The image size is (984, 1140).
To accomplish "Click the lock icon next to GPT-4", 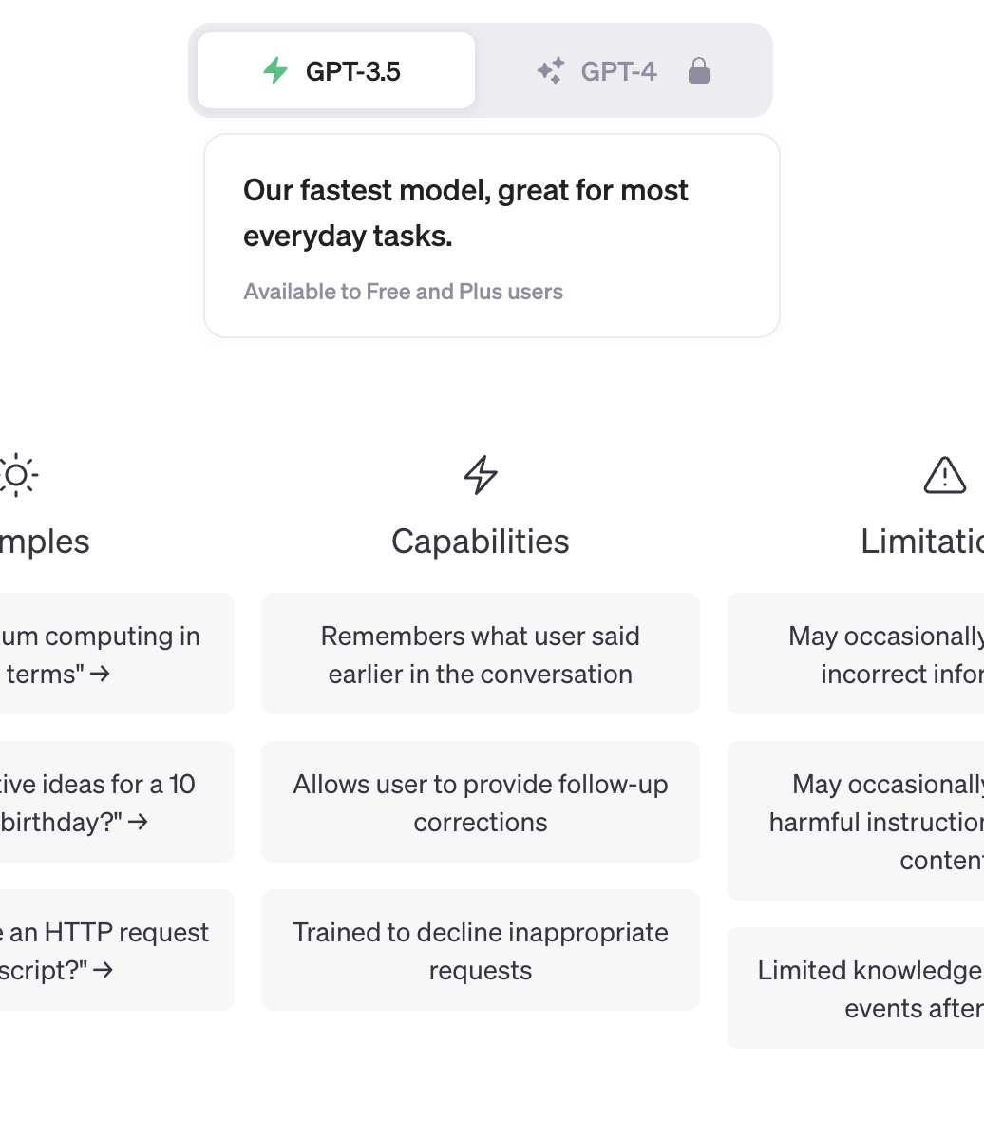I will coord(698,70).
